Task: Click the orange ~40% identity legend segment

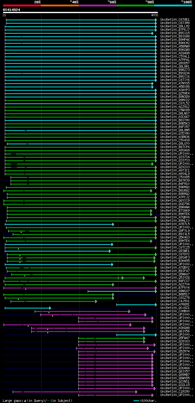Action: pyautogui.click(x=59, y=5)
